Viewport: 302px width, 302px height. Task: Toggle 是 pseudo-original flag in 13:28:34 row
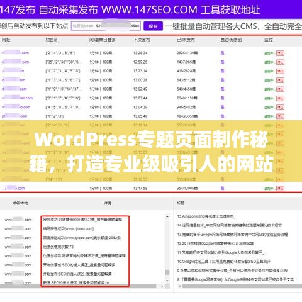pyautogui.click(x=222, y=53)
